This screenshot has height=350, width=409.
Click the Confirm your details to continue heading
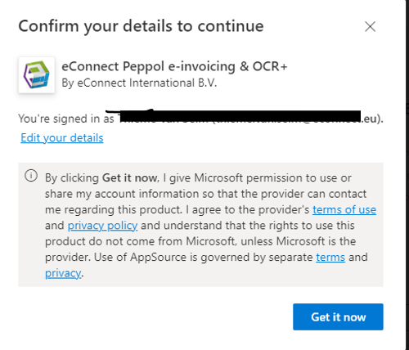[141, 26]
